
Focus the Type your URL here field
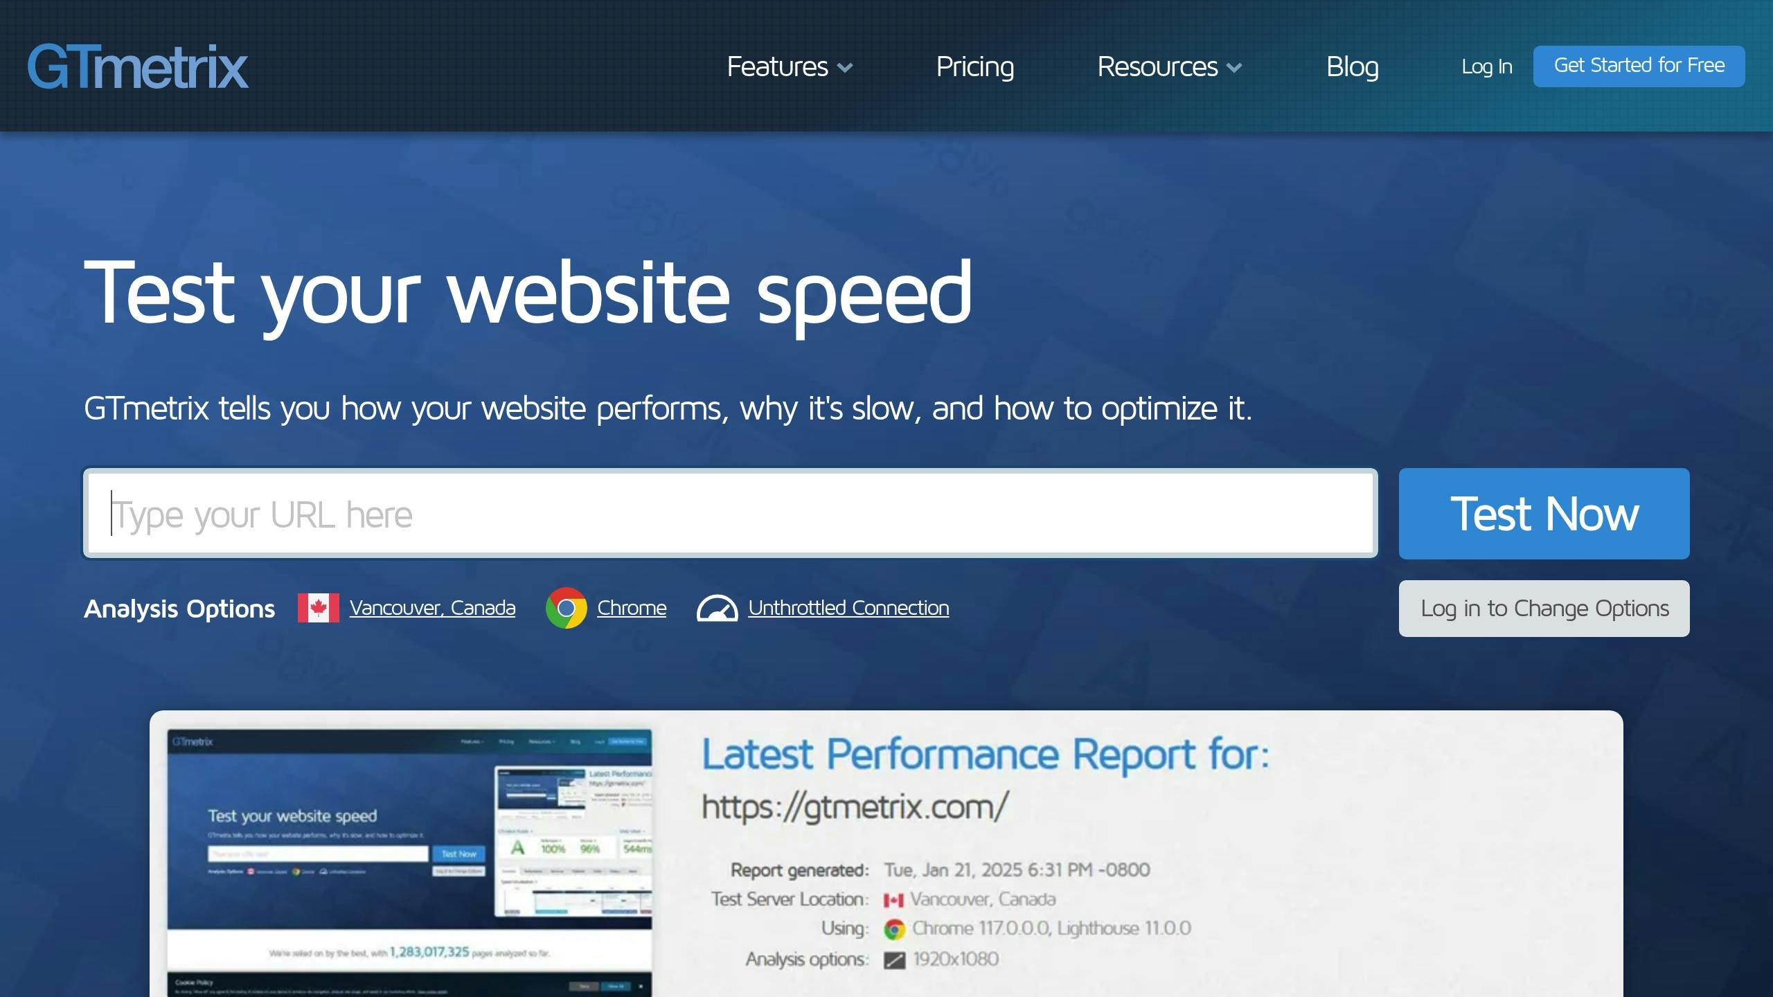731,514
